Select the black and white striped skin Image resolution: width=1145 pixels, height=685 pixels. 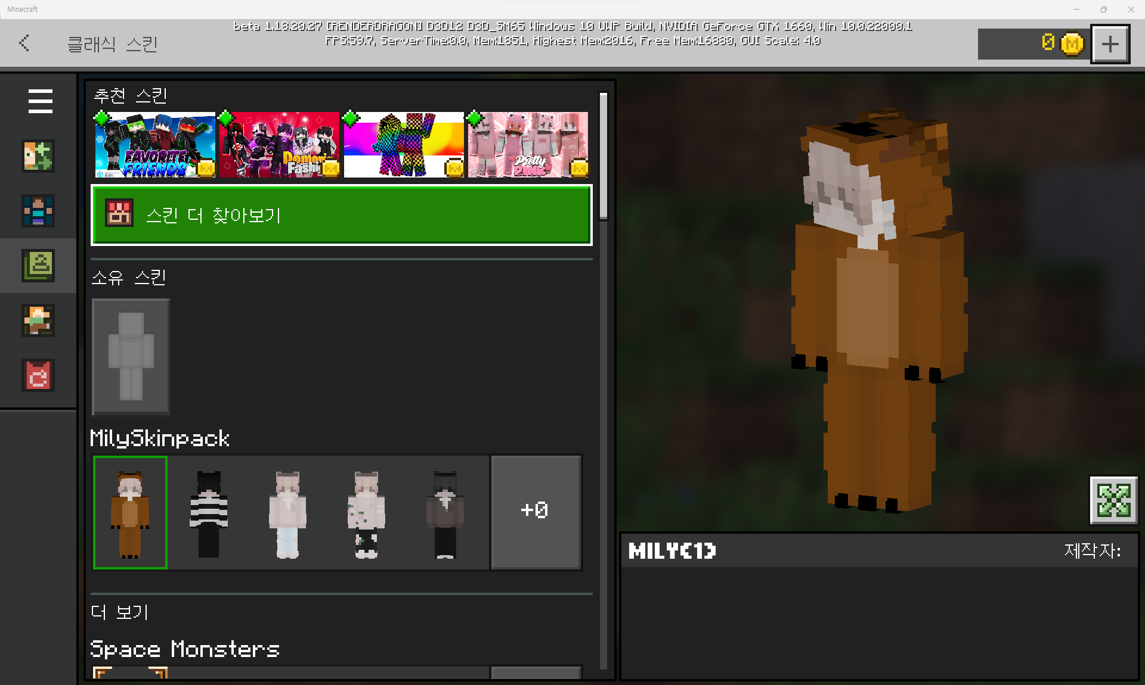tap(209, 513)
